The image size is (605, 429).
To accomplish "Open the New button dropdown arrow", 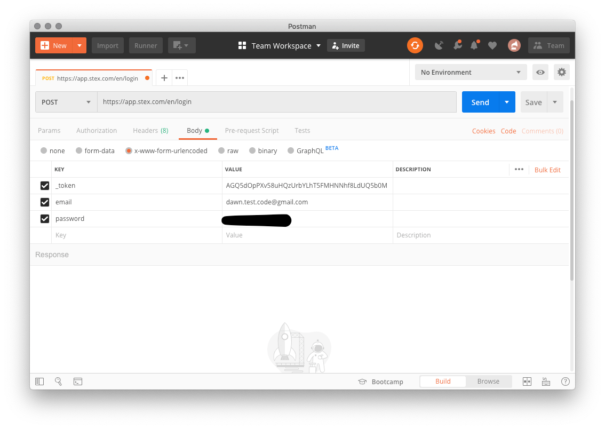I will (x=79, y=45).
